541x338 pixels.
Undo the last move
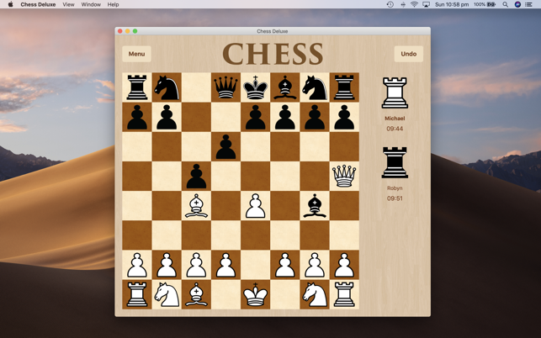coord(409,54)
